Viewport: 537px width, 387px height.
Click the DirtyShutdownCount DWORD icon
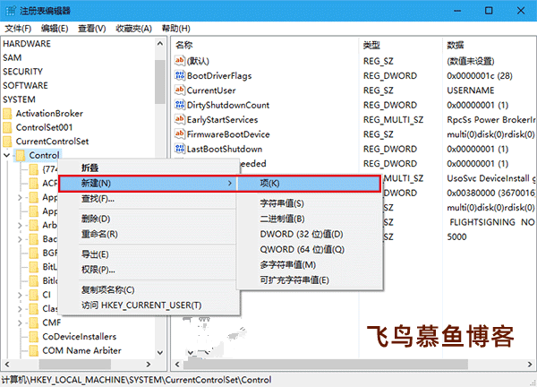[180, 105]
